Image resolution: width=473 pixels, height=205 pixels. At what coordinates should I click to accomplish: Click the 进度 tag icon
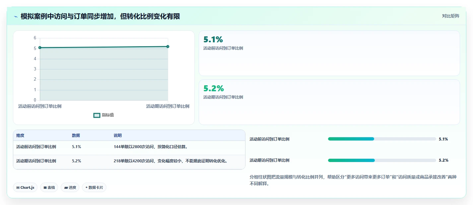66,187
